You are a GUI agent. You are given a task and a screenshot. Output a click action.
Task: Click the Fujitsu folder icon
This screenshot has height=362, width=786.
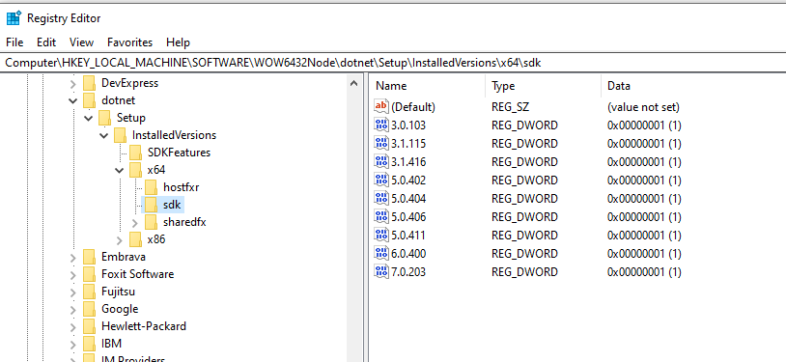coord(89,292)
